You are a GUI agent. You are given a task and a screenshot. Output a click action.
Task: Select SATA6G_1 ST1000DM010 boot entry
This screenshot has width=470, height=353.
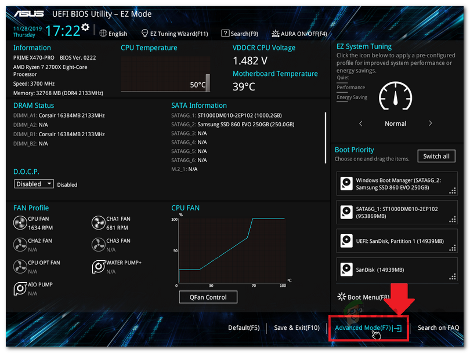397,212
